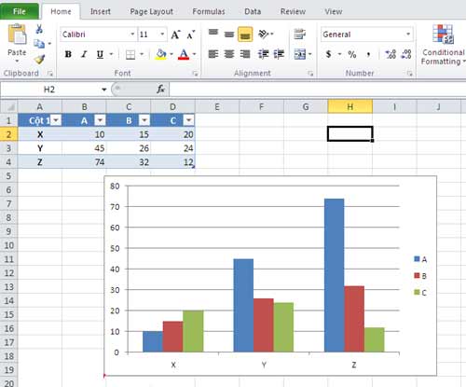
Task: Click the Select All corner triangle
Action: click(x=9, y=107)
